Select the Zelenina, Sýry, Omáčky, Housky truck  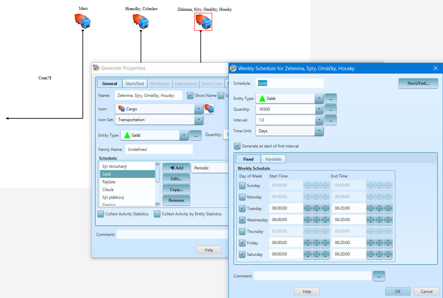click(203, 22)
